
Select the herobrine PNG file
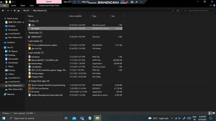75,57
